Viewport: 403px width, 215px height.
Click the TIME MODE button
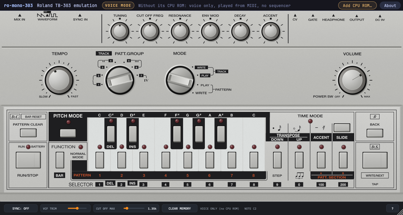342,128
